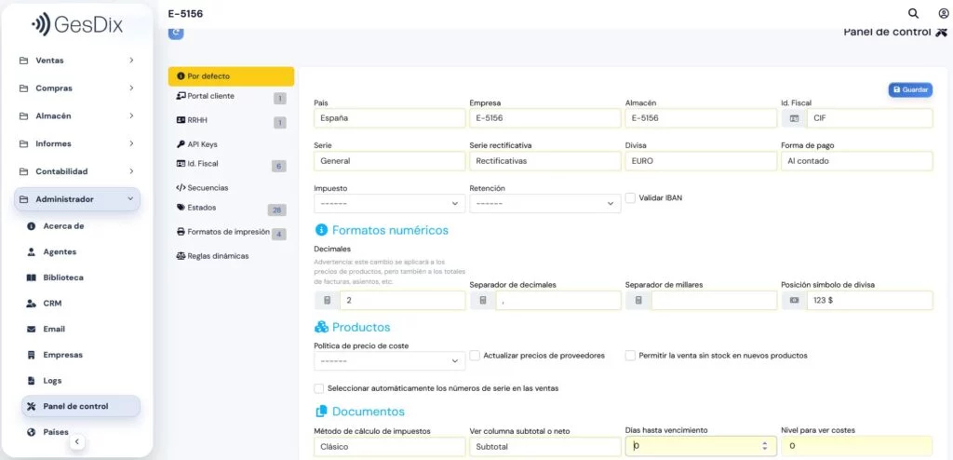The image size is (953, 460).
Task: Click the Empresa field
Action: [x=545, y=118]
